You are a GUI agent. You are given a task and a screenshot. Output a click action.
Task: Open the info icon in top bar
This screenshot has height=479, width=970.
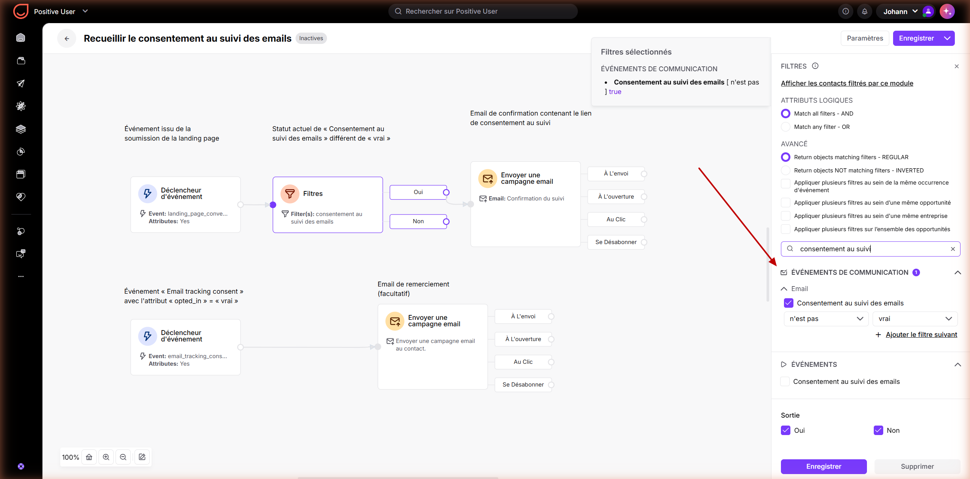[845, 11]
